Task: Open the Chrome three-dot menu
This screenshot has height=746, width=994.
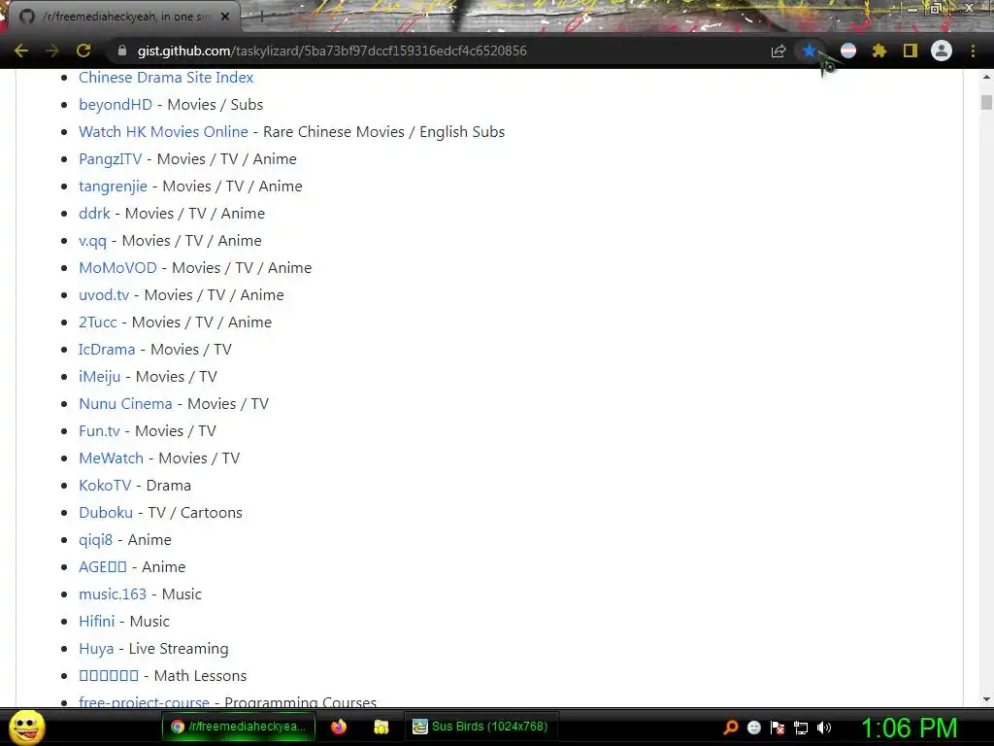Action: click(x=973, y=51)
